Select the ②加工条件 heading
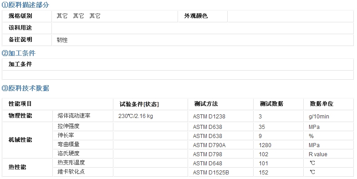This screenshot has height=179, width=357. click(19, 53)
